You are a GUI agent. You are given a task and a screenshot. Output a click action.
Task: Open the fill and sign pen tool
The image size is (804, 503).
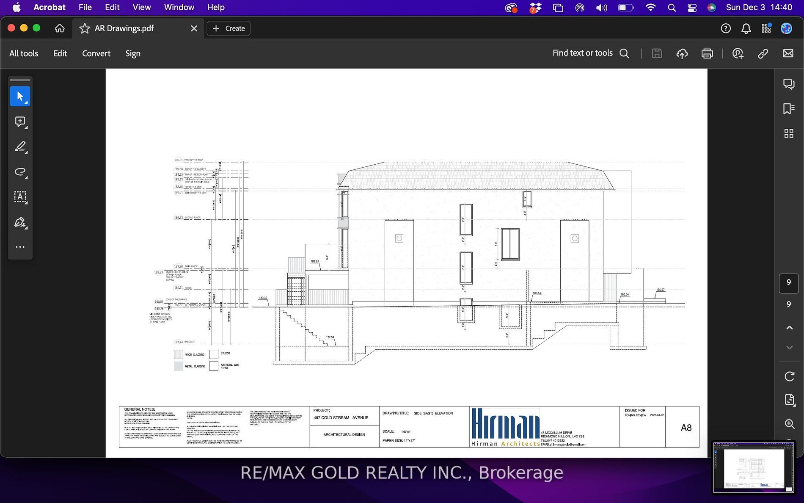tap(20, 222)
